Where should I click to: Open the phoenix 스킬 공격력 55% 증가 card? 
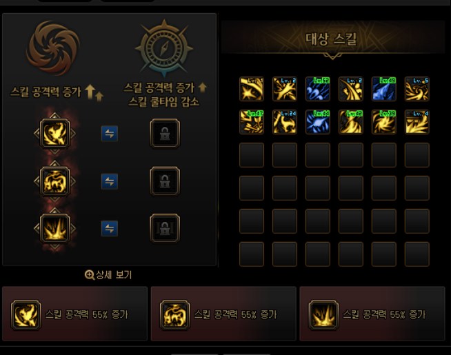tap(74, 314)
